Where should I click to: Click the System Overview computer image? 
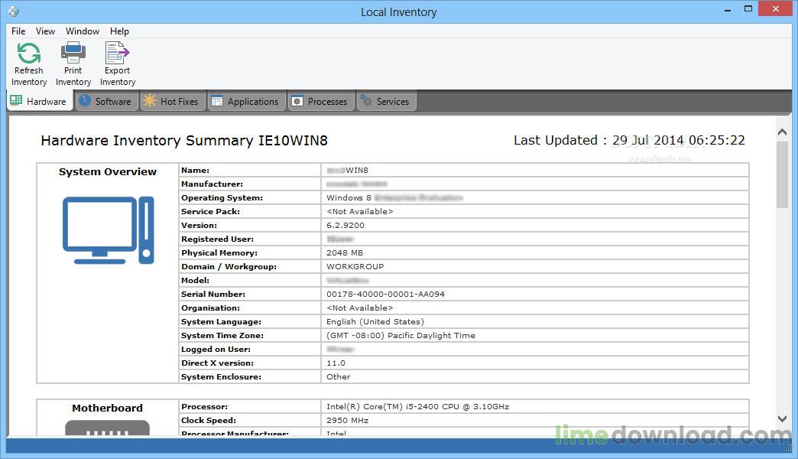point(108,229)
